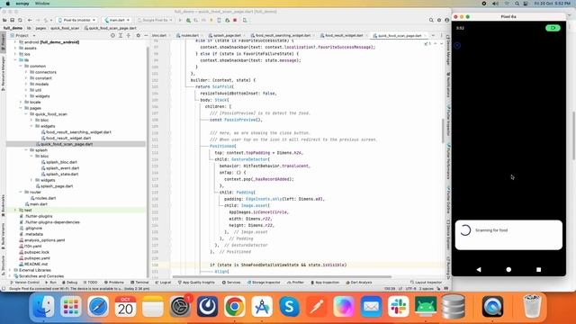
Task: Open the Terminal tool window tab
Action: tap(140, 283)
